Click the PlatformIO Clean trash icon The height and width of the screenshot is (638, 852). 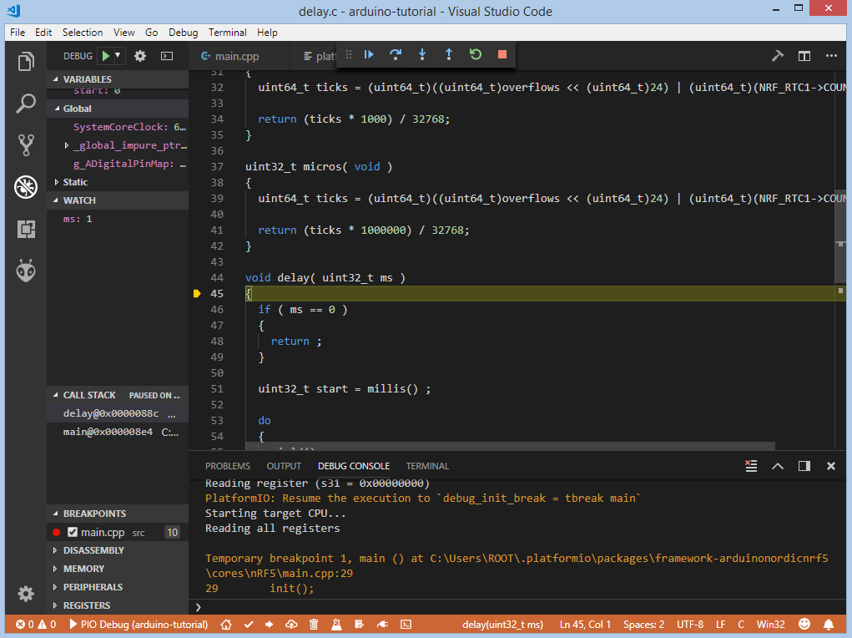tap(314, 625)
